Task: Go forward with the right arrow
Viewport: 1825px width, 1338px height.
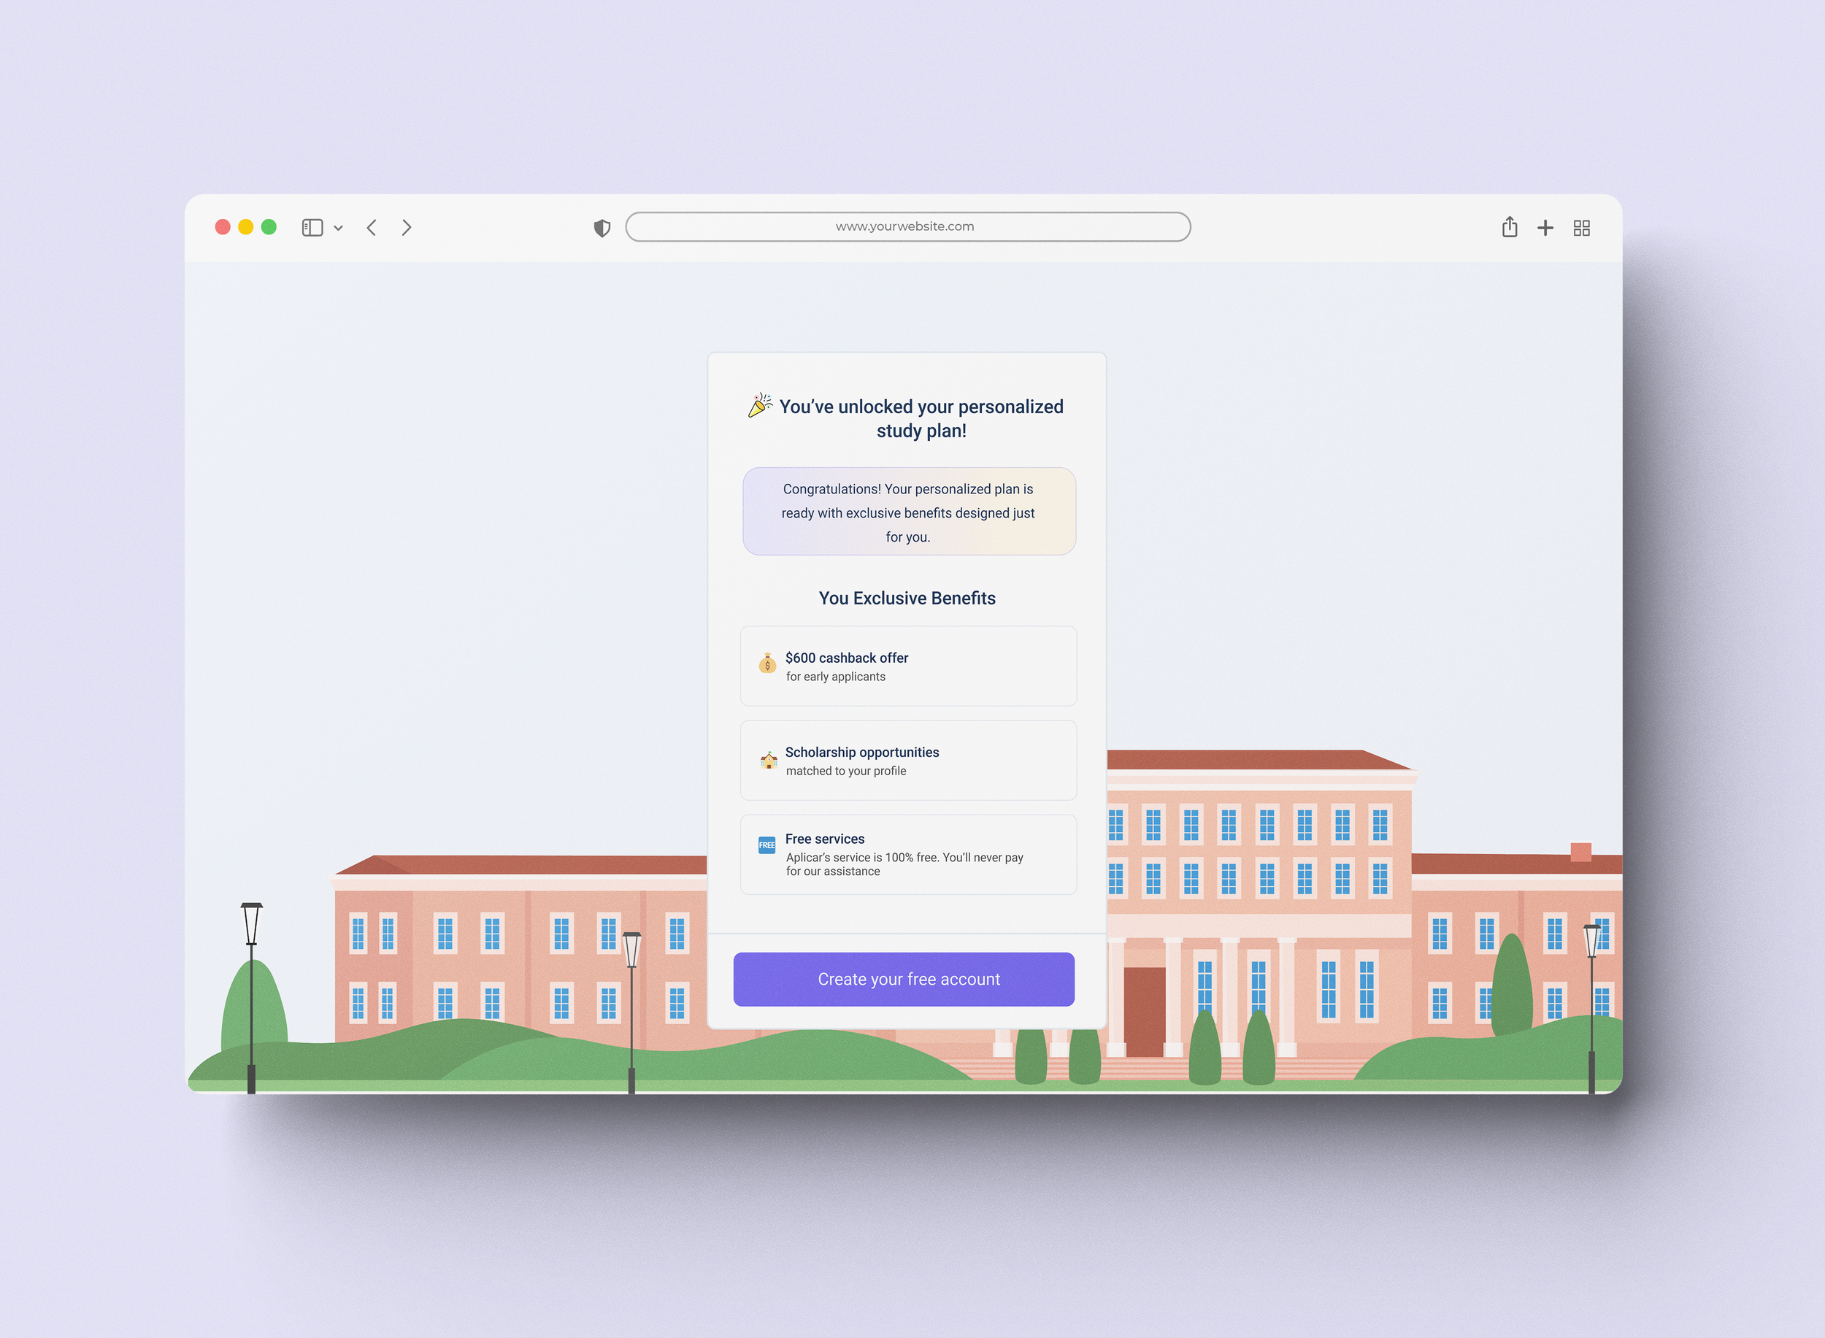Action: click(x=407, y=228)
